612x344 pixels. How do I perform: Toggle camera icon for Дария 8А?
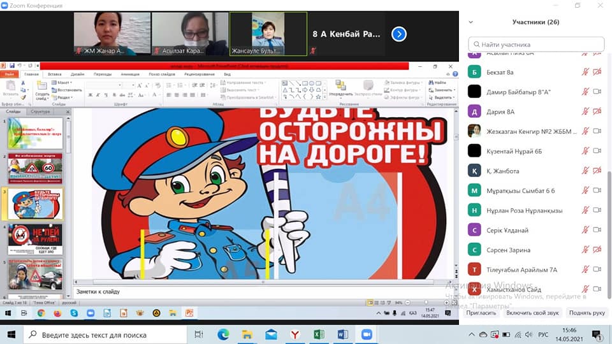tap(597, 111)
